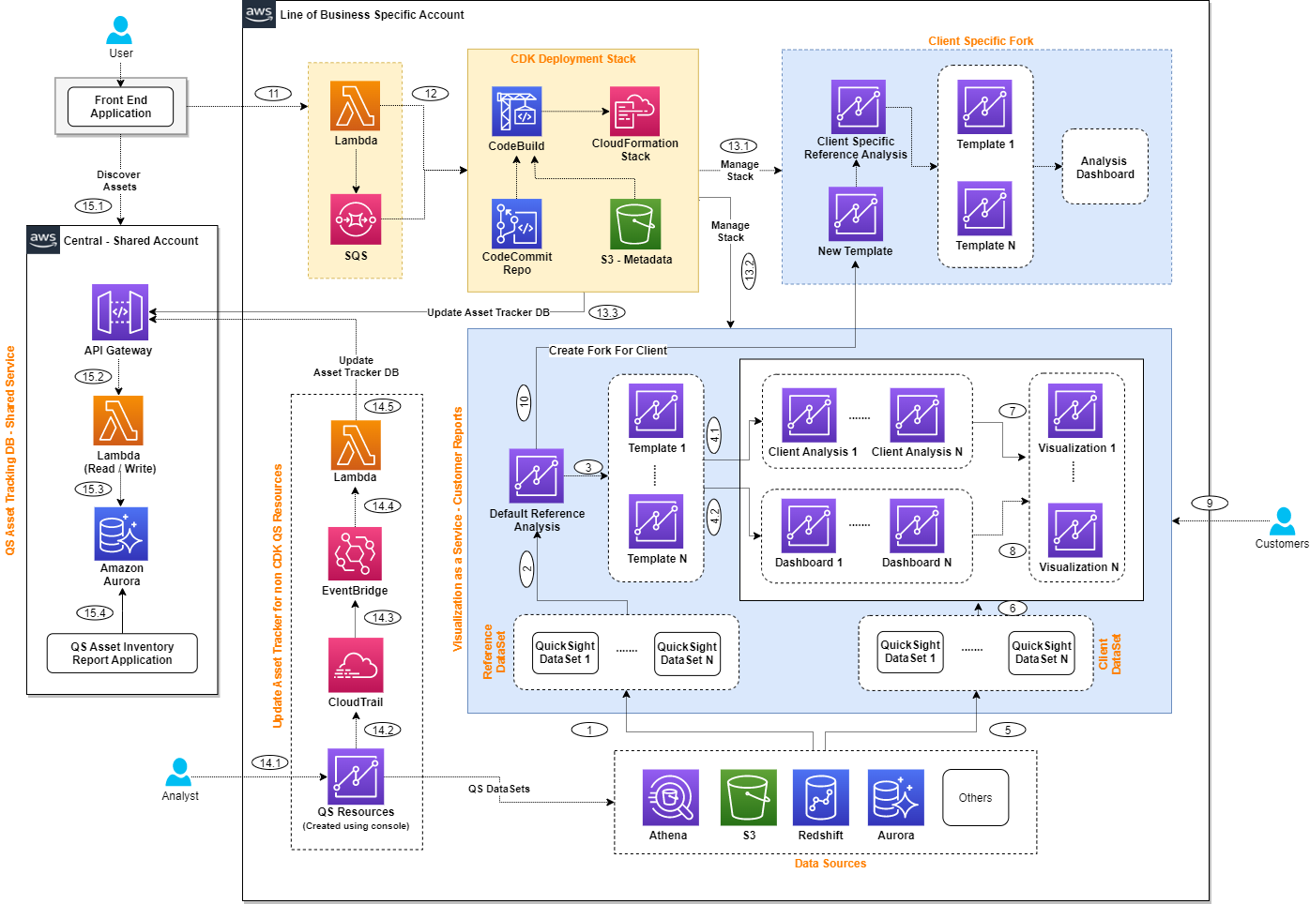Click the Others box in Data Sources
Viewport: 1310px width, 904px height.
pyautogui.click(x=975, y=798)
